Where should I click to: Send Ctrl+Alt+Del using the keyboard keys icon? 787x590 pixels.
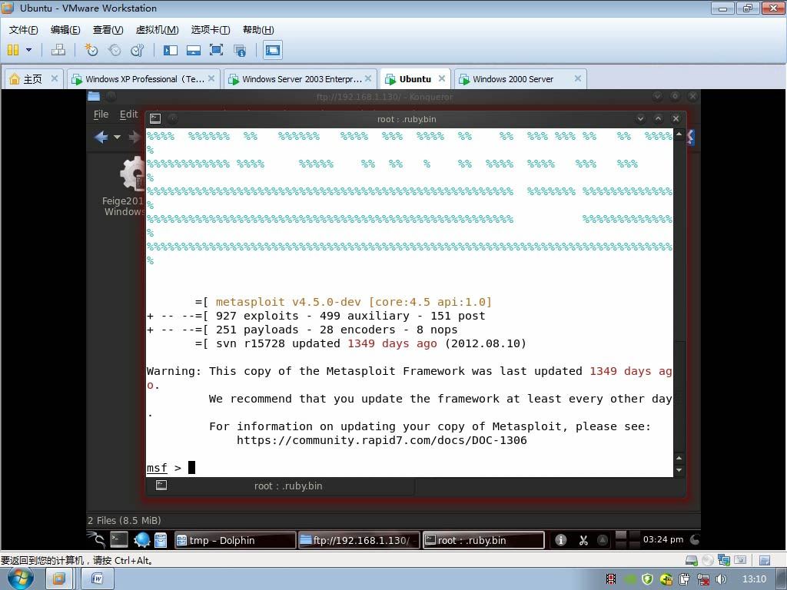tap(58, 50)
